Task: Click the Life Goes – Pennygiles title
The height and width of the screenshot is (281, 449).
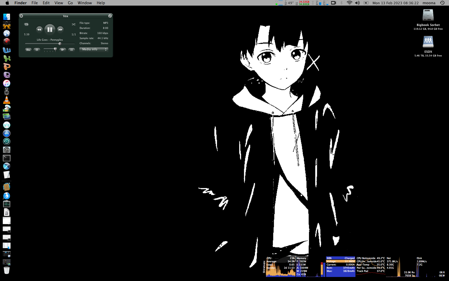Action: click(50, 40)
